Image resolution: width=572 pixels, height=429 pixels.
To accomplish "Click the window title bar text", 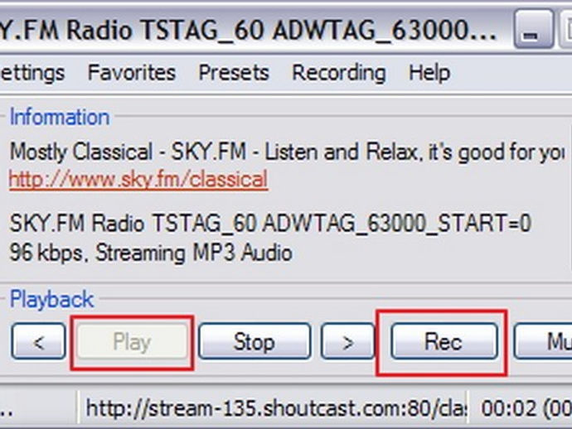I will pos(248,30).
